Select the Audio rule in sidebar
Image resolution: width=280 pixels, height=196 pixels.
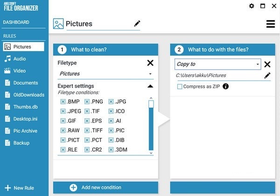20,59
